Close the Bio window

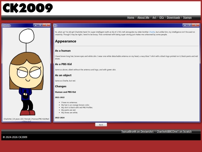(196, 25)
